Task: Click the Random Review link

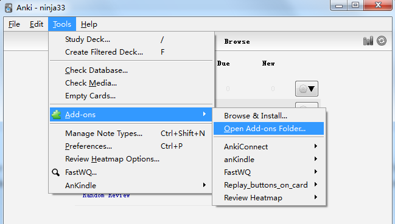Action: 107,195
